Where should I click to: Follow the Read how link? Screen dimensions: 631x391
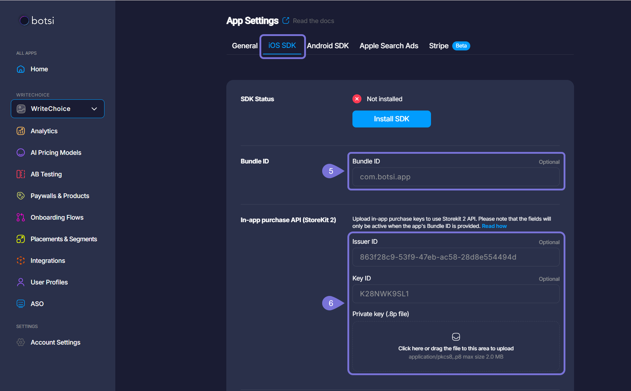494,226
